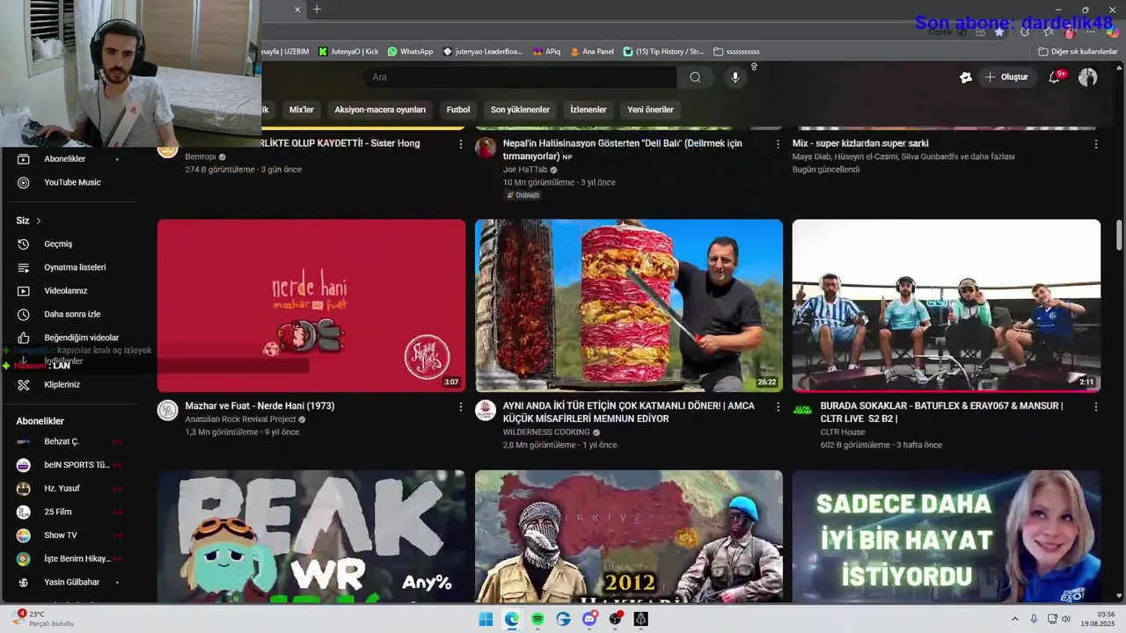This screenshot has width=1126, height=633.
Task: Open WILDERNESS COOKING channel name link
Action: tap(546, 433)
